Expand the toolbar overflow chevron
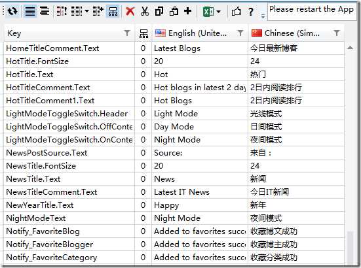The height and width of the screenshot is (268, 361). pos(263,16)
